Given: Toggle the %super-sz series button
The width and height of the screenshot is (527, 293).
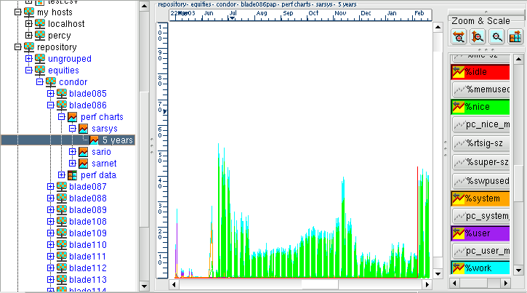Looking at the screenshot, I should click(x=480, y=162).
